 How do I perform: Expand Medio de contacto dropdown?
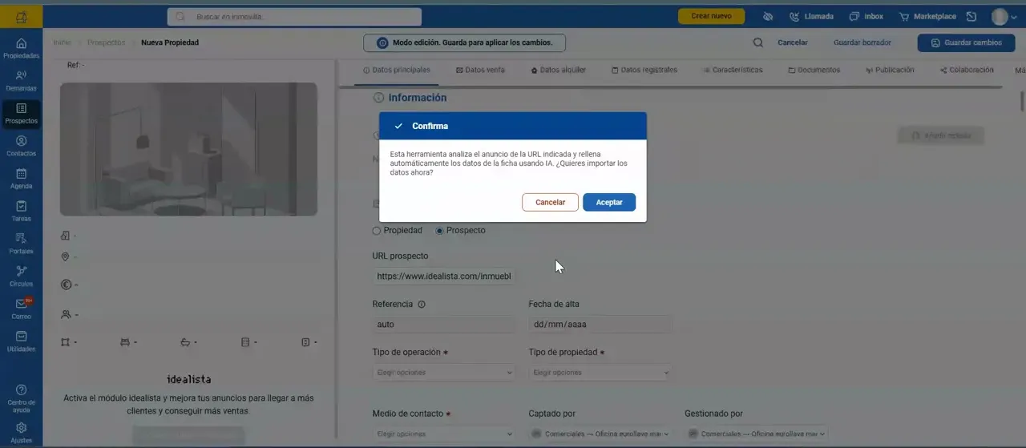point(444,434)
